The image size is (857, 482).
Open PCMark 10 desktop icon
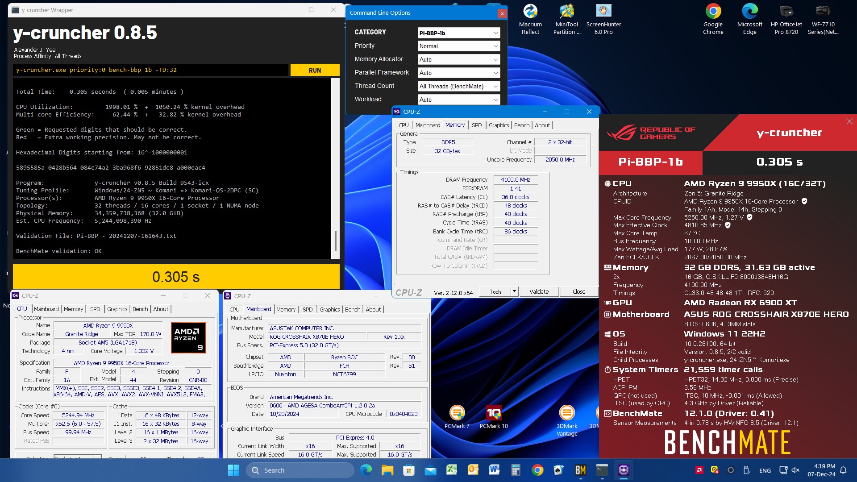pyautogui.click(x=494, y=417)
